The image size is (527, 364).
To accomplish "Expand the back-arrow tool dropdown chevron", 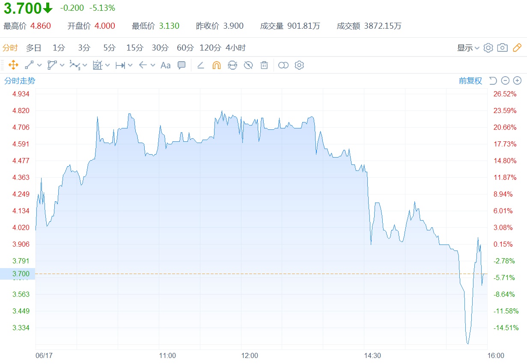I will 153,65.
